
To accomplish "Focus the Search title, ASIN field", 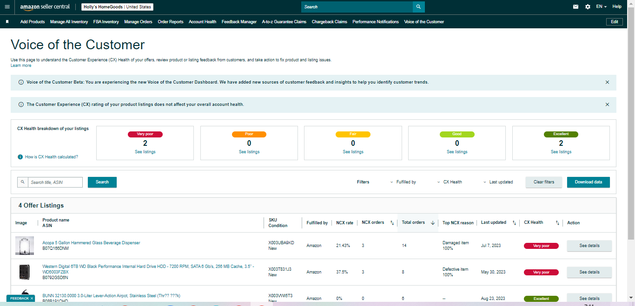I will click(55, 182).
